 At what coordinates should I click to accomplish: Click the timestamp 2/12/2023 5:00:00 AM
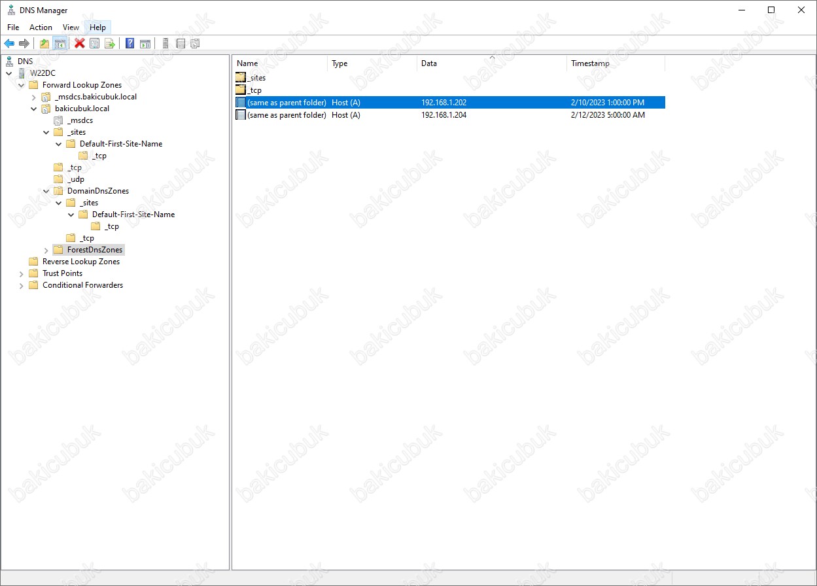tap(608, 115)
